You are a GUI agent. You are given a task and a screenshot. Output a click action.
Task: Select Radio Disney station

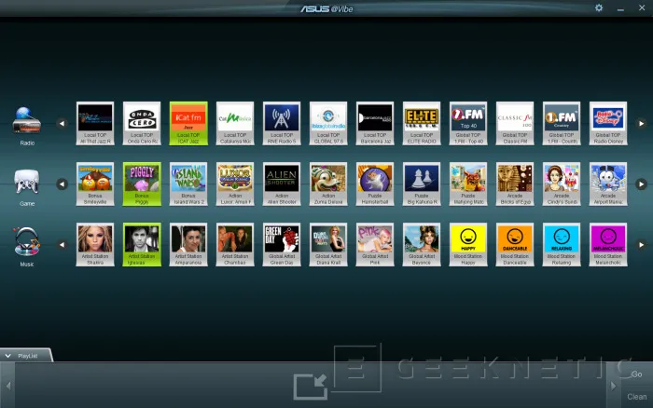[x=608, y=124]
